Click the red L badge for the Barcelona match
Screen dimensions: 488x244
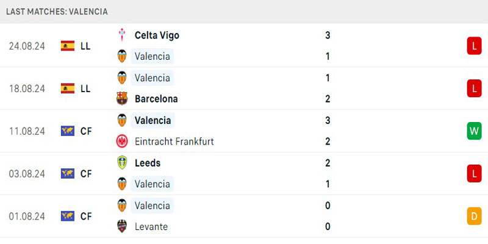click(x=474, y=88)
